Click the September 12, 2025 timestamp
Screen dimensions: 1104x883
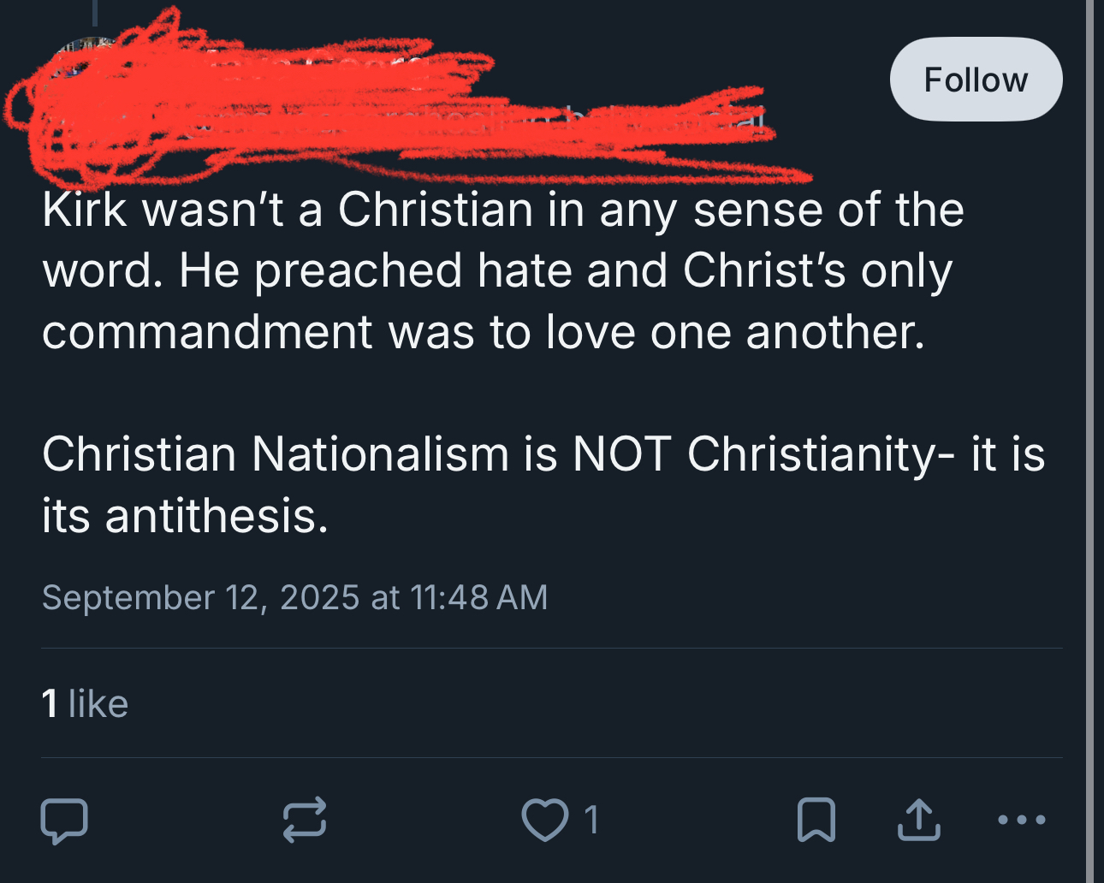(294, 597)
